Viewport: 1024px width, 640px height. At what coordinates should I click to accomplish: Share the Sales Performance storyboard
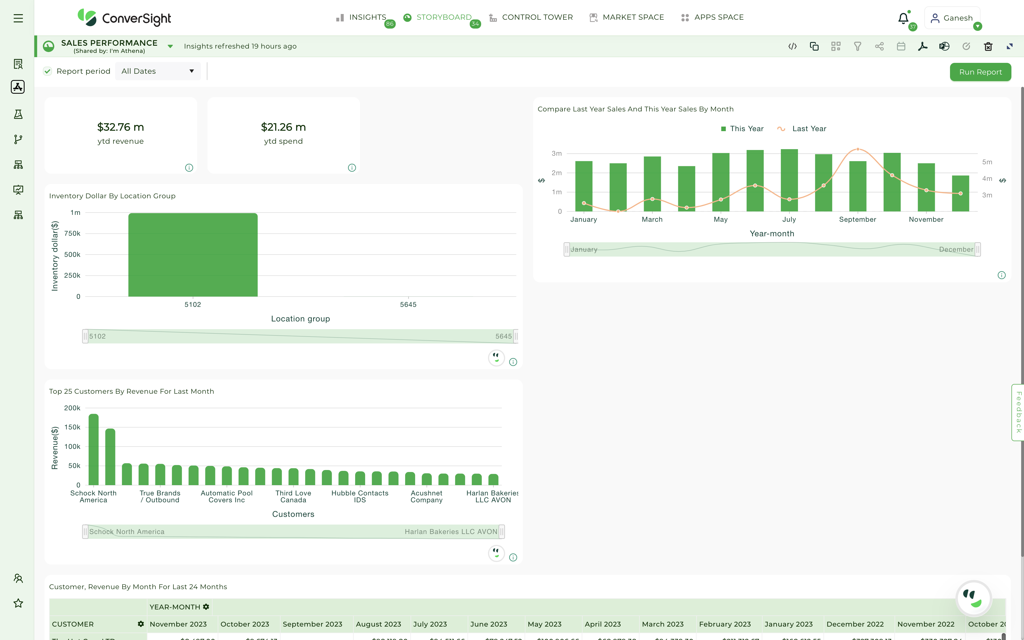pyautogui.click(x=880, y=46)
